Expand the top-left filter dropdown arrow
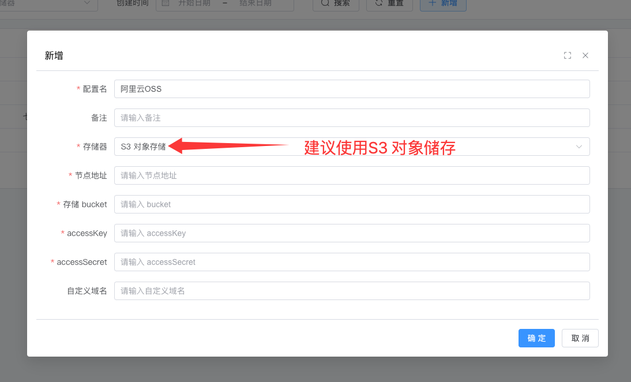This screenshot has width=631, height=382. tap(87, 3)
